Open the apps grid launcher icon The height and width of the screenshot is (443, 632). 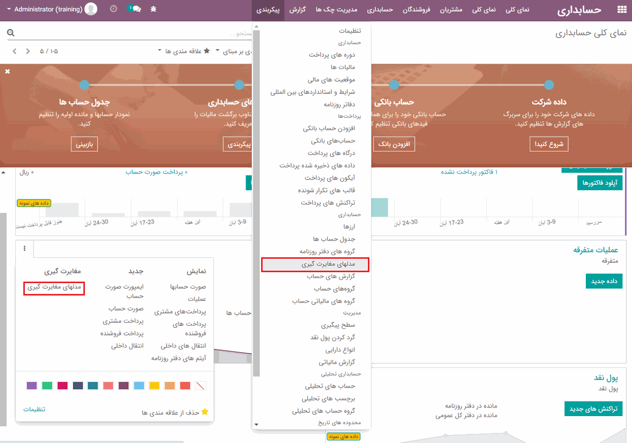621,10
